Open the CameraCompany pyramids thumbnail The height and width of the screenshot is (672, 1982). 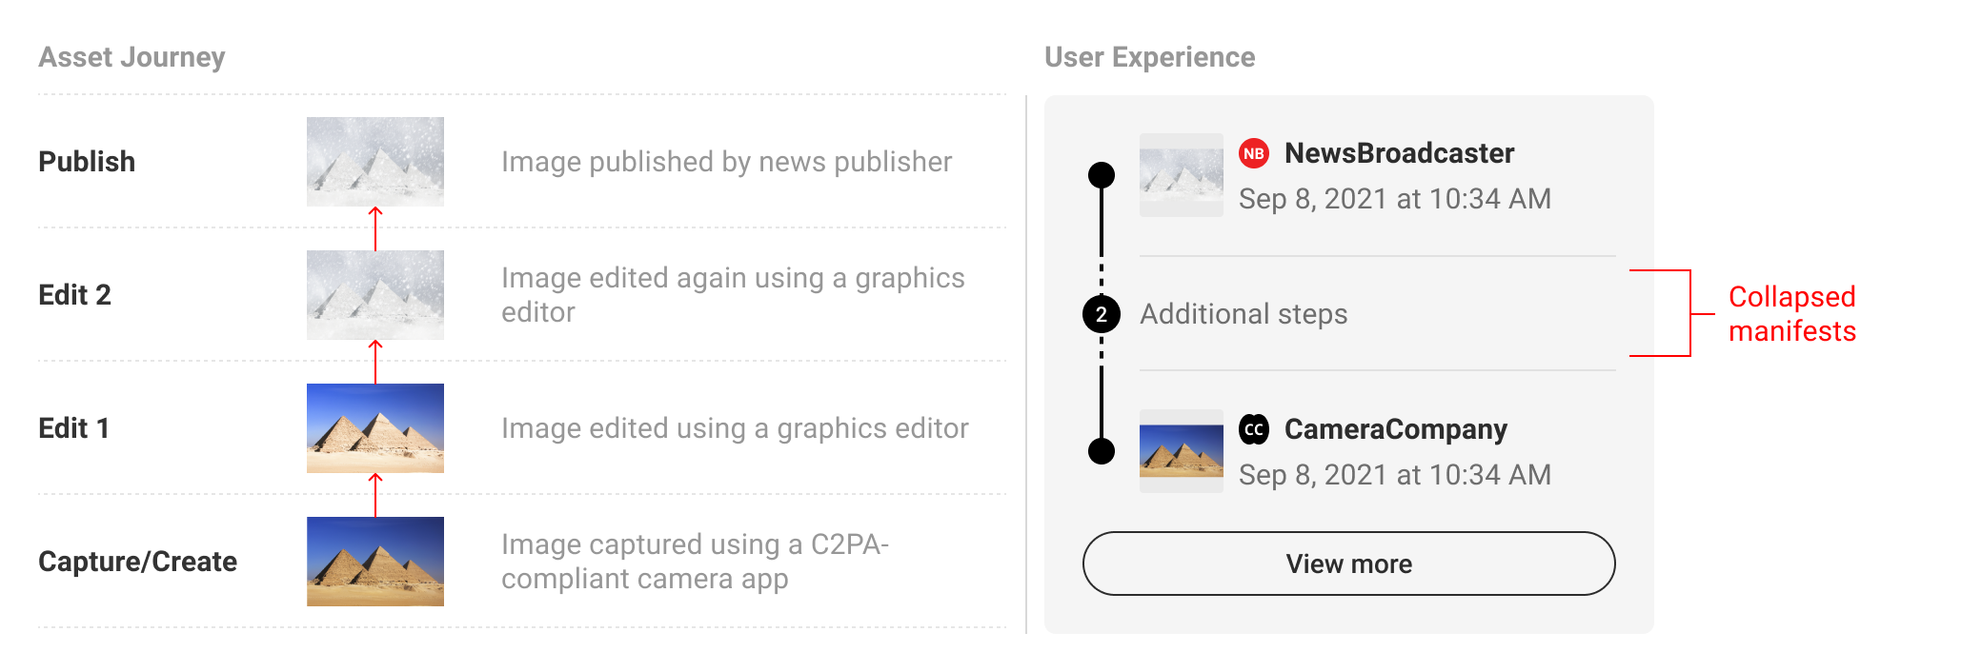point(1182,451)
